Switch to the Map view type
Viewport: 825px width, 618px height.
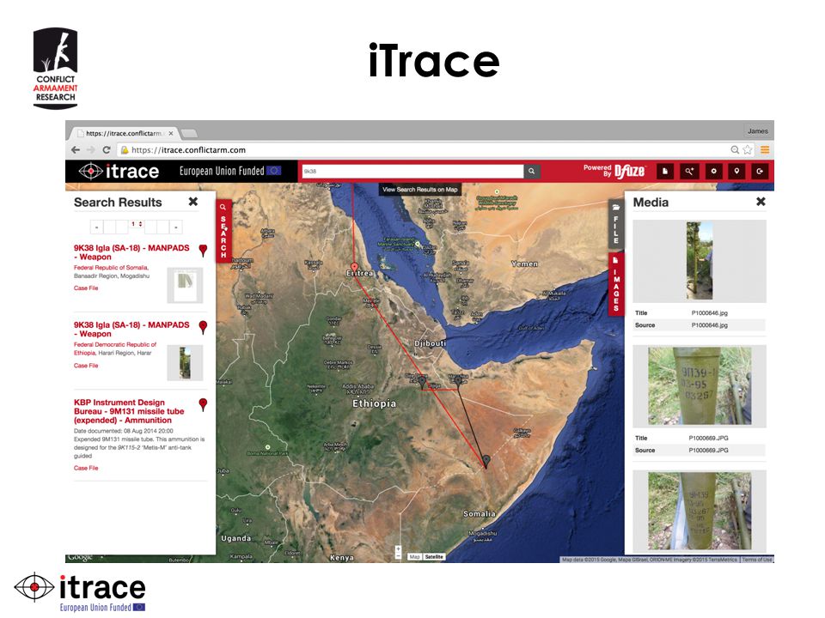[414, 556]
